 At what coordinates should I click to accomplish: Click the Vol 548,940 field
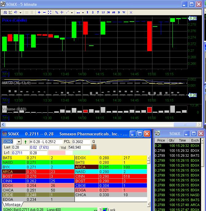click(x=79, y=147)
